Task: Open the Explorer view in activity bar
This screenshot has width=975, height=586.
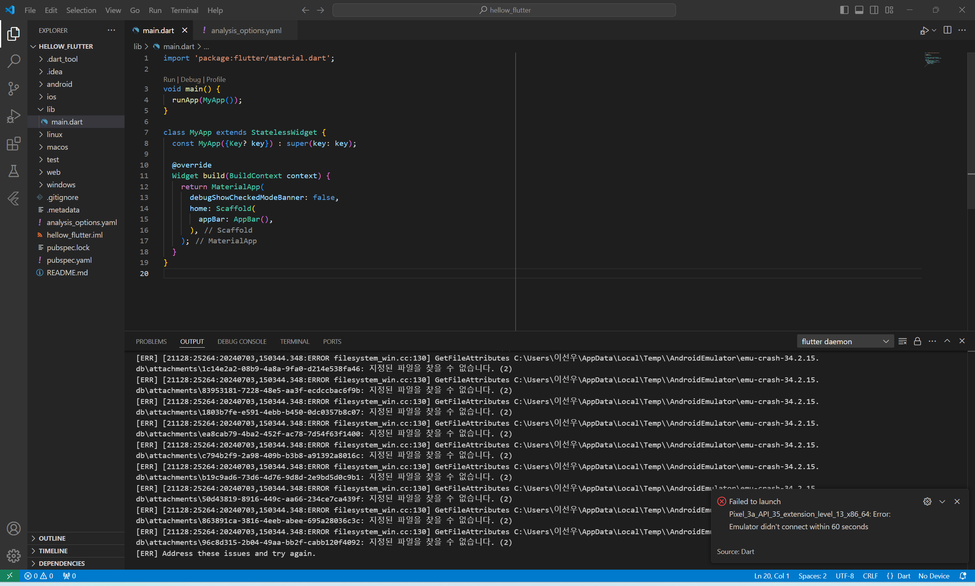Action: coord(13,34)
